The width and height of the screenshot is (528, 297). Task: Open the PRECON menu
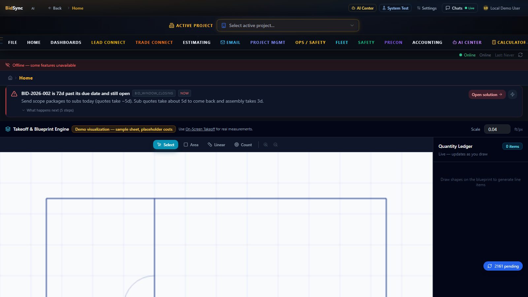click(393, 42)
